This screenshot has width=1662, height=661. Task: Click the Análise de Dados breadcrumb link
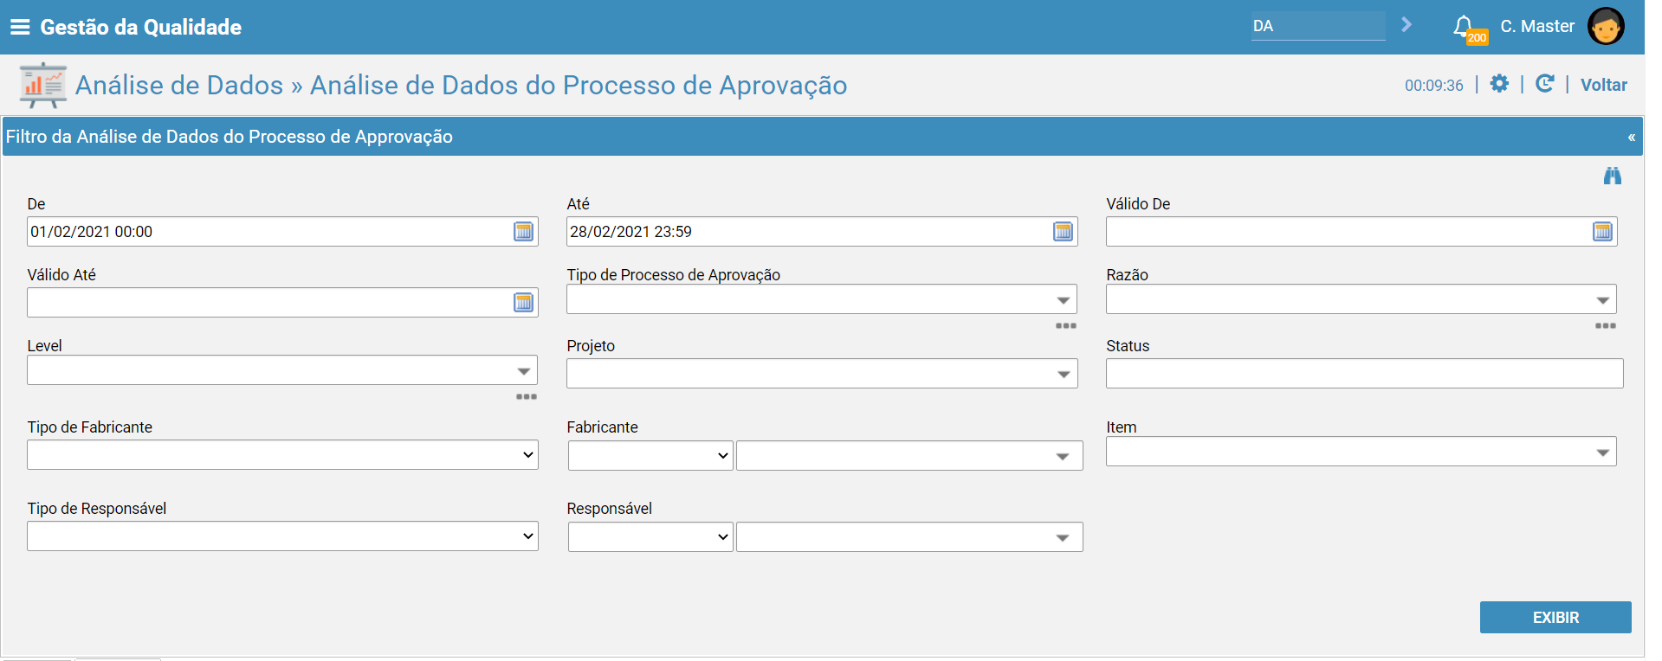click(x=179, y=85)
